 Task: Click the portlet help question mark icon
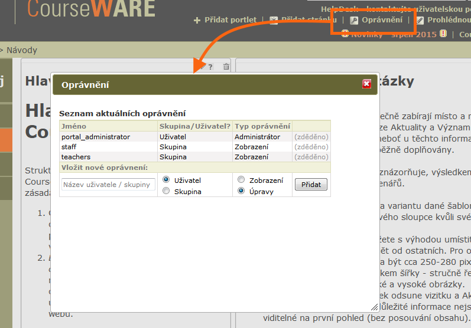coord(210,67)
